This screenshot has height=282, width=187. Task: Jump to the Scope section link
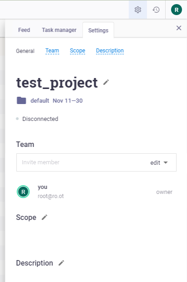(x=77, y=51)
